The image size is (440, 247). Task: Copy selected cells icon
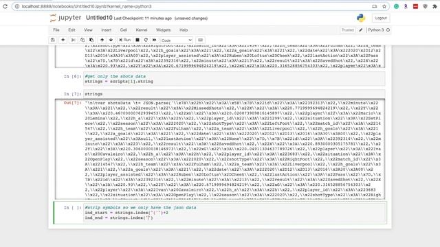(x=82, y=40)
